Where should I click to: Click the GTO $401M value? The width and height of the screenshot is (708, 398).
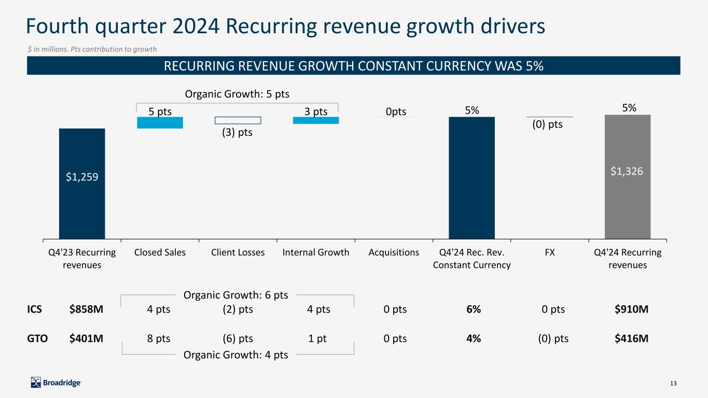point(86,338)
